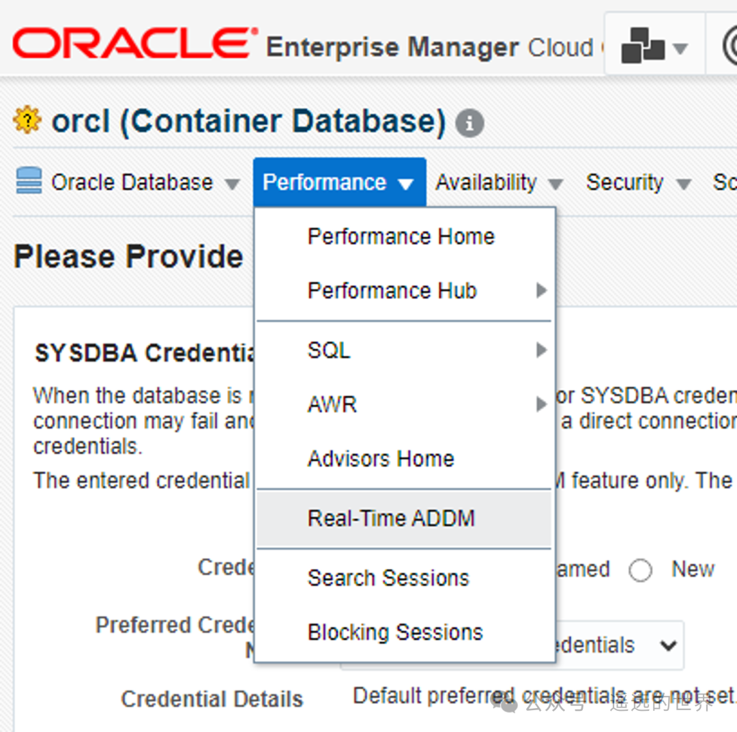The width and height of the screenshot is (737, 732).
Task: Select the New credential radio button
Action: click(x=640, y=570)
